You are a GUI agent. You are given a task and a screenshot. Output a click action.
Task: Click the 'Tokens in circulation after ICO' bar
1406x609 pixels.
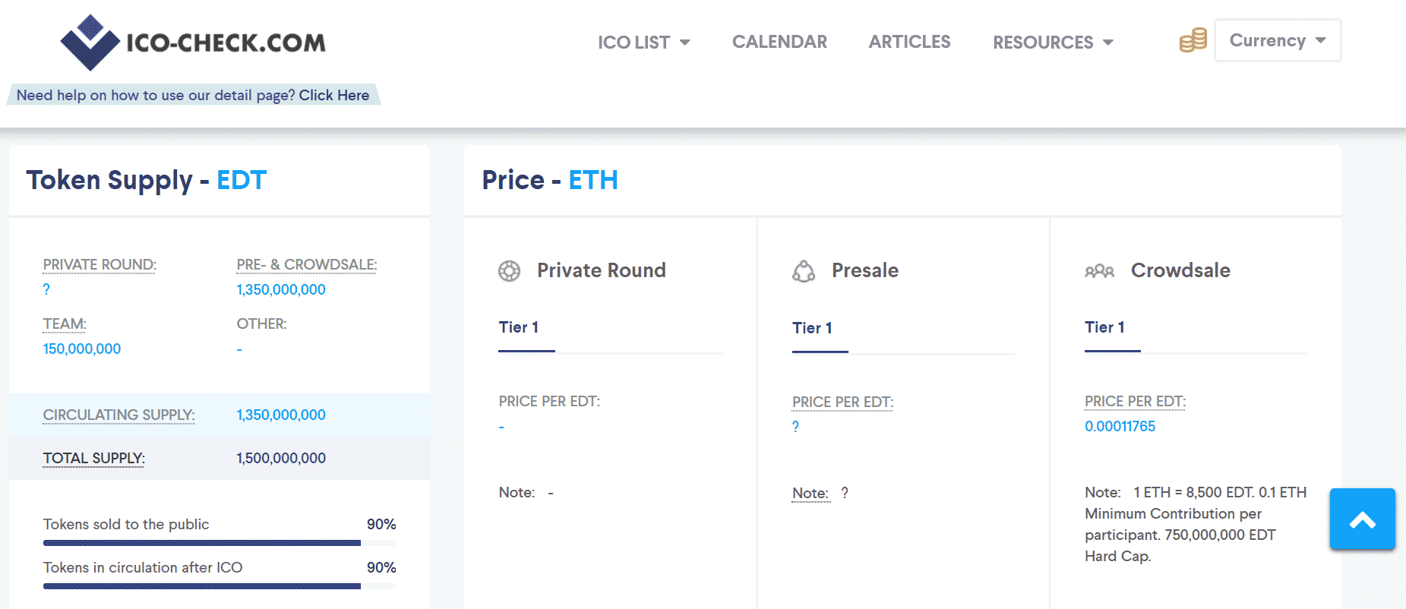219,586
